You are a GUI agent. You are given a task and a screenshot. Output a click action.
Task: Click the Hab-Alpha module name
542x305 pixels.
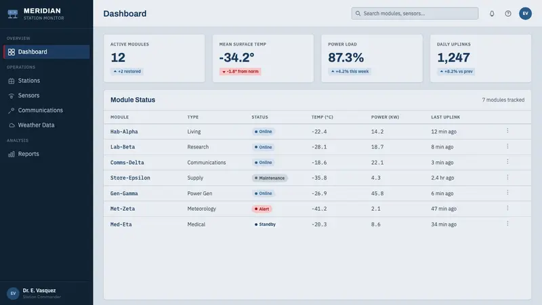(x=124, y=131)
